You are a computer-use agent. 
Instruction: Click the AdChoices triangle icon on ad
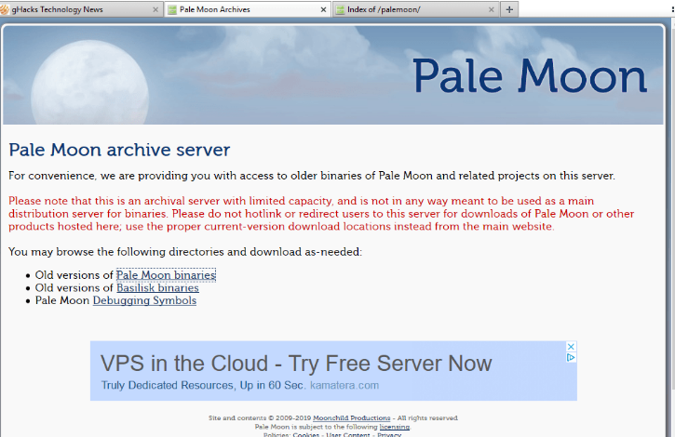tap(571, 357)
